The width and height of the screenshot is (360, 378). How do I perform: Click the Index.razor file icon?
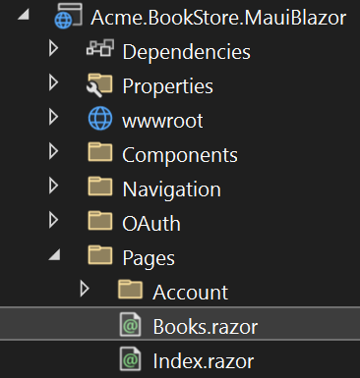click(x=130, y=359)
